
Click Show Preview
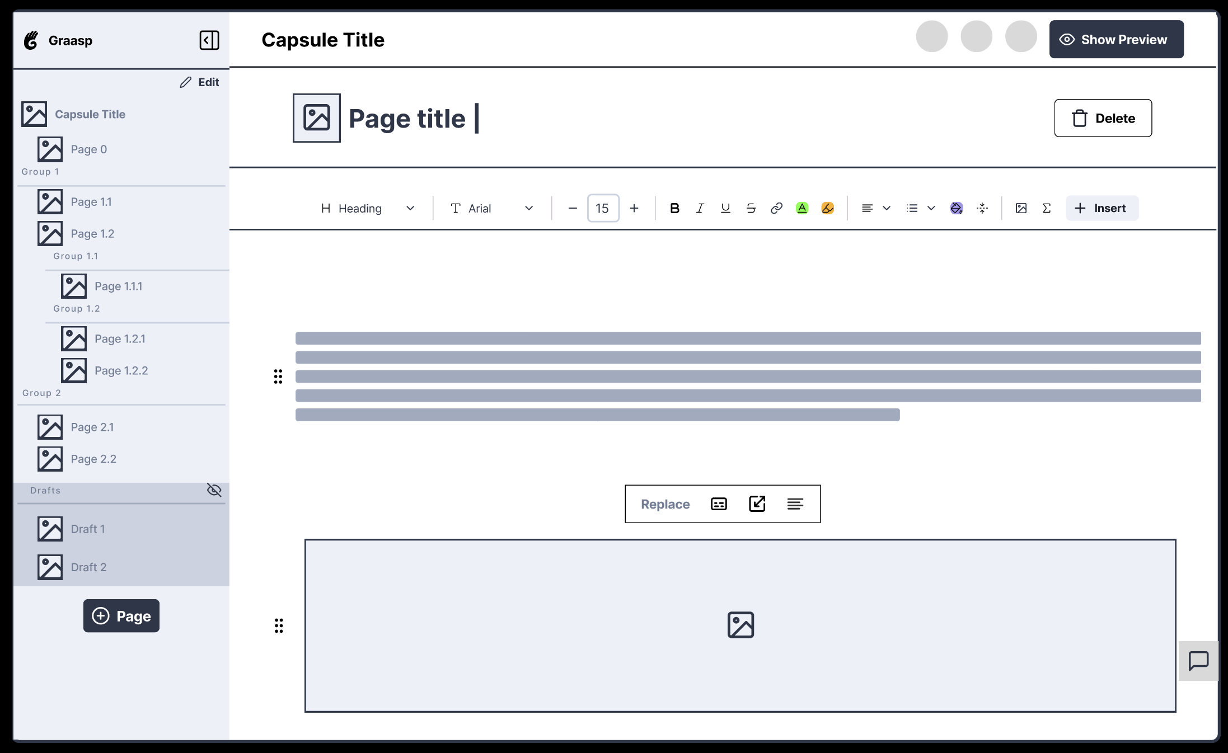(x=1116, y=39)
